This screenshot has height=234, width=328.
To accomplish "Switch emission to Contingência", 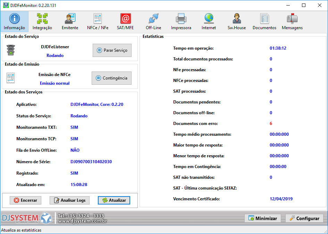I will [111, 78].
